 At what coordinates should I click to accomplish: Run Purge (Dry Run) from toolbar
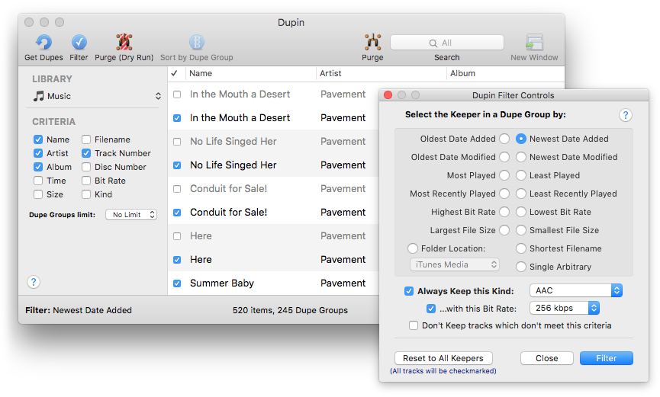click(x=124, y=42)
